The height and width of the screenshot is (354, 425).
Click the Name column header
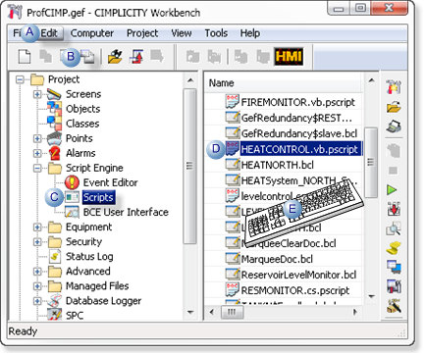284,83
